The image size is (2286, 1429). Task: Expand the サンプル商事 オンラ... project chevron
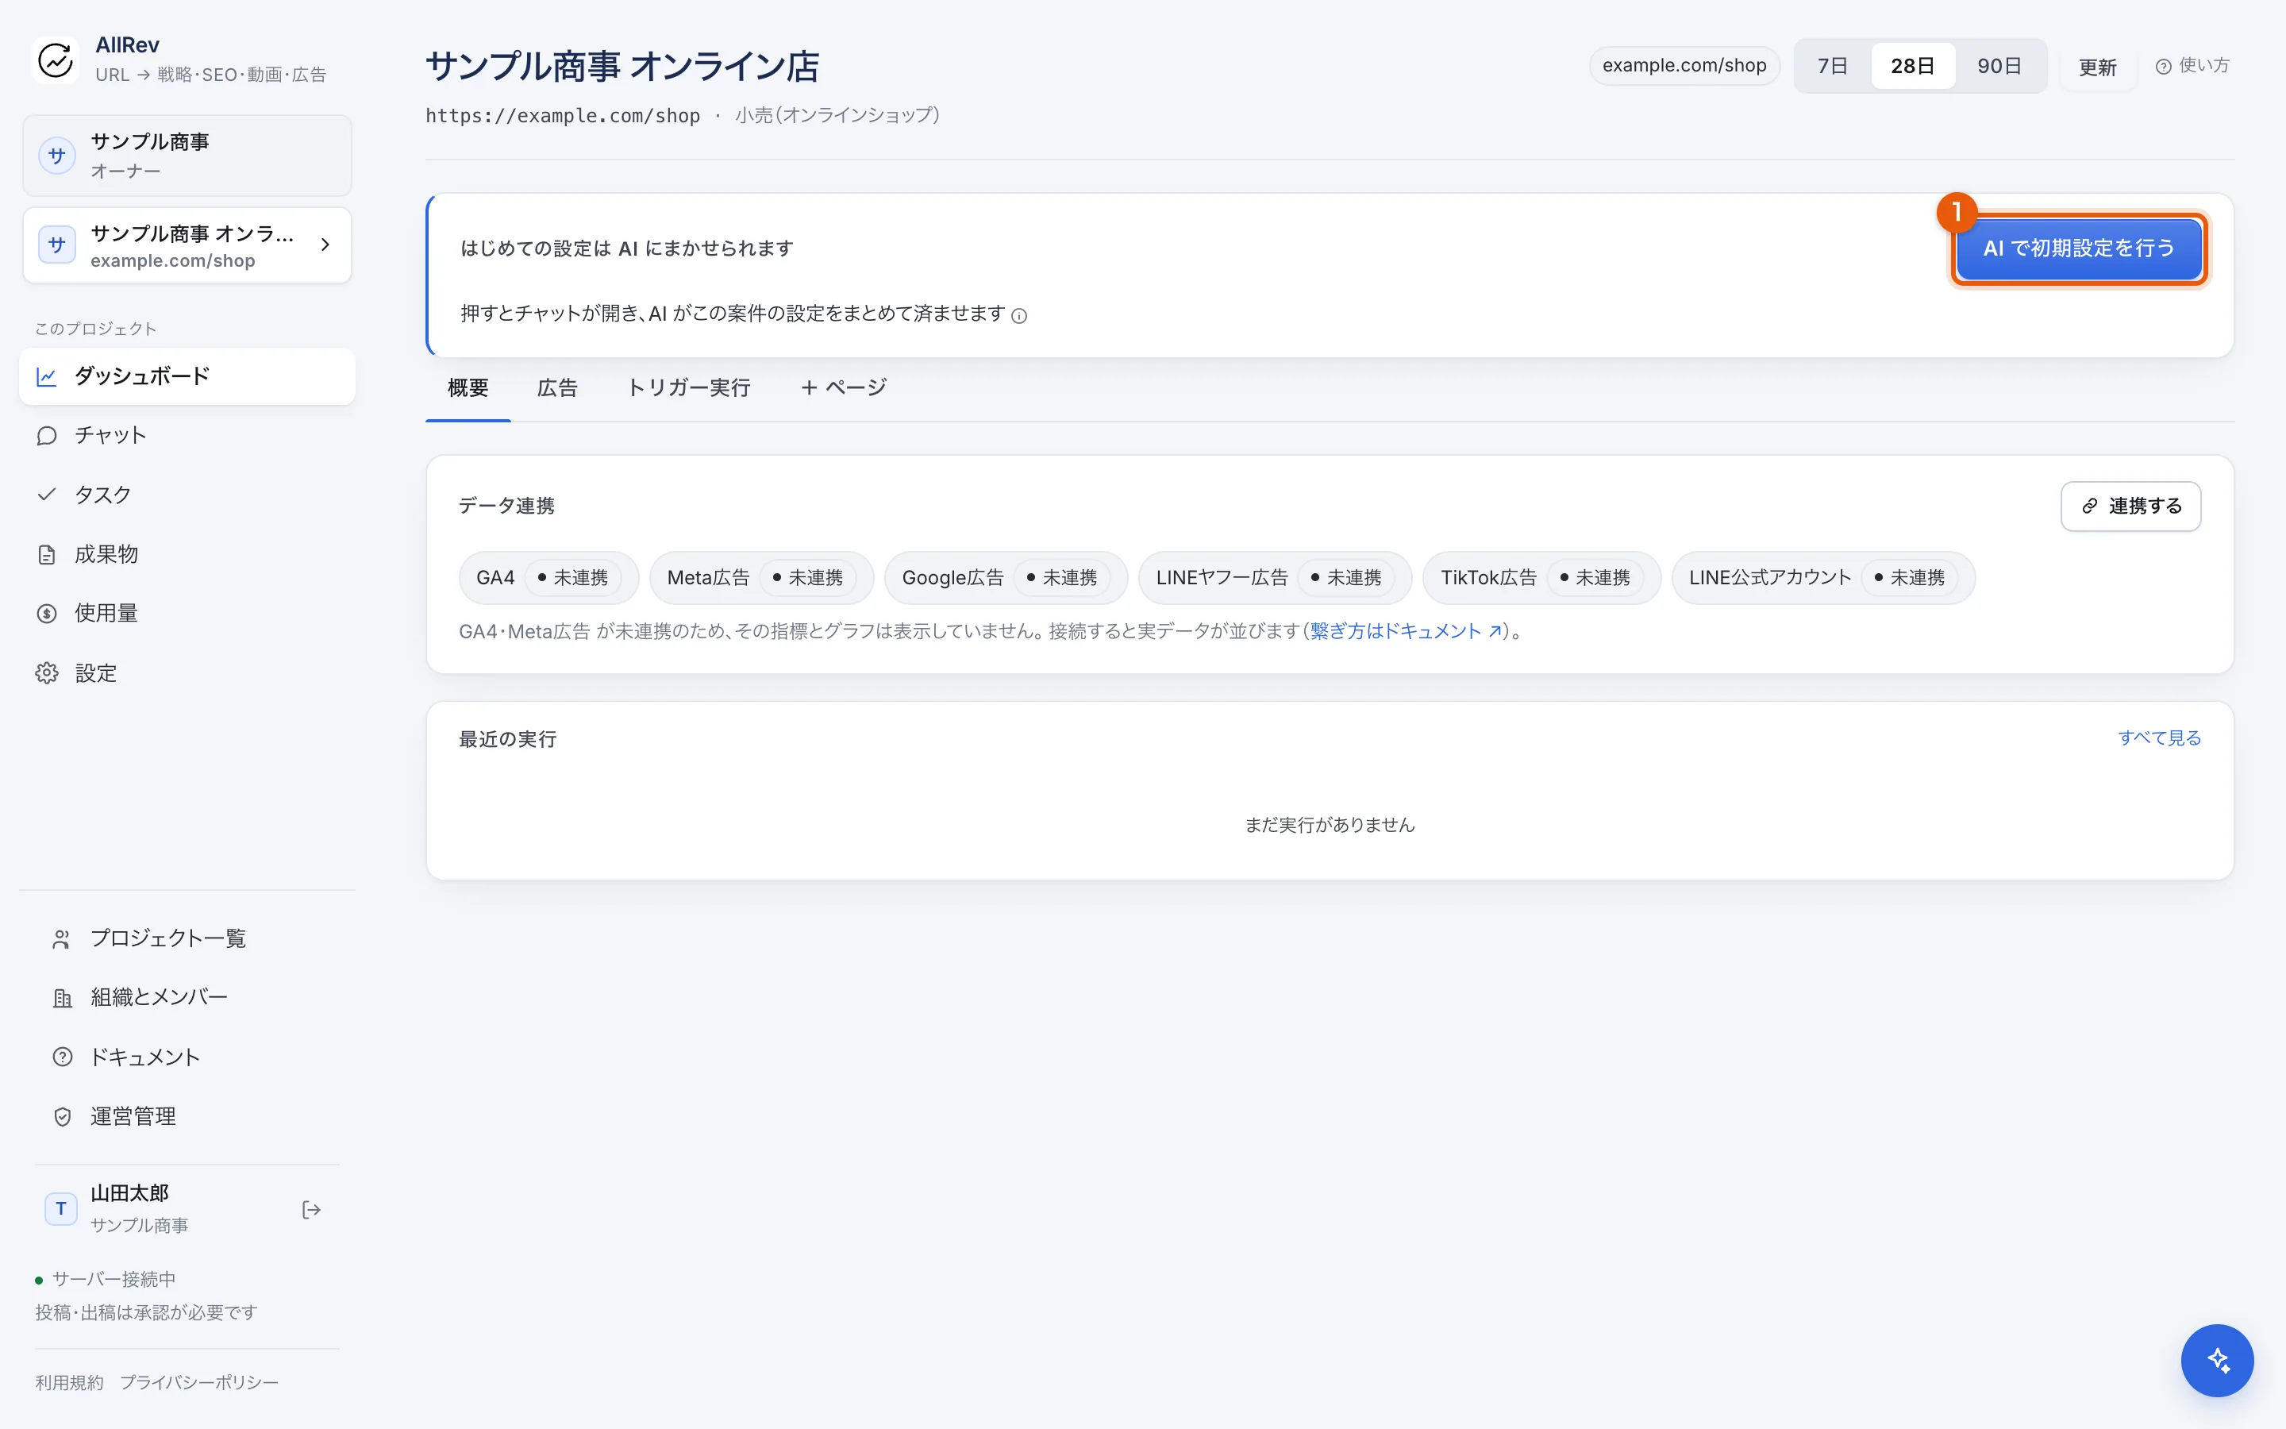325,245
